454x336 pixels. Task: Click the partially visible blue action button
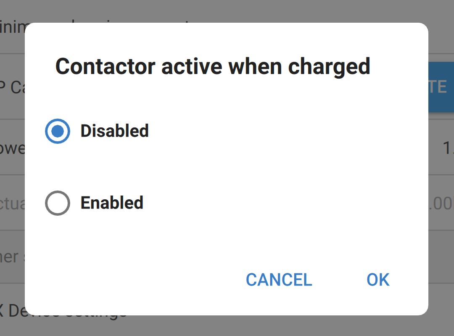[x=441, y=87]
